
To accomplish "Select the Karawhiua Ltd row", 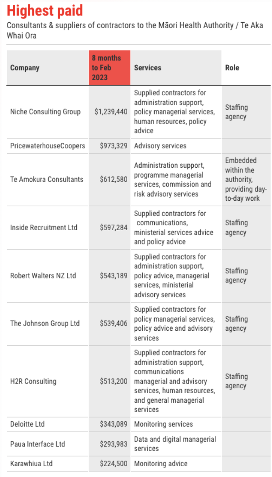I will (138, 463).
